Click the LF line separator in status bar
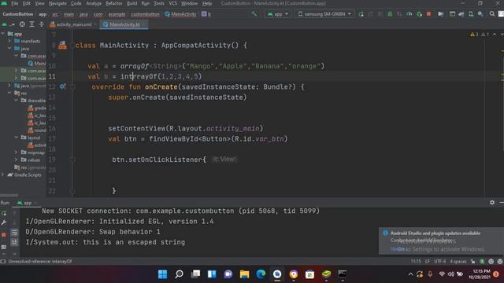 (x=427, y=262)
